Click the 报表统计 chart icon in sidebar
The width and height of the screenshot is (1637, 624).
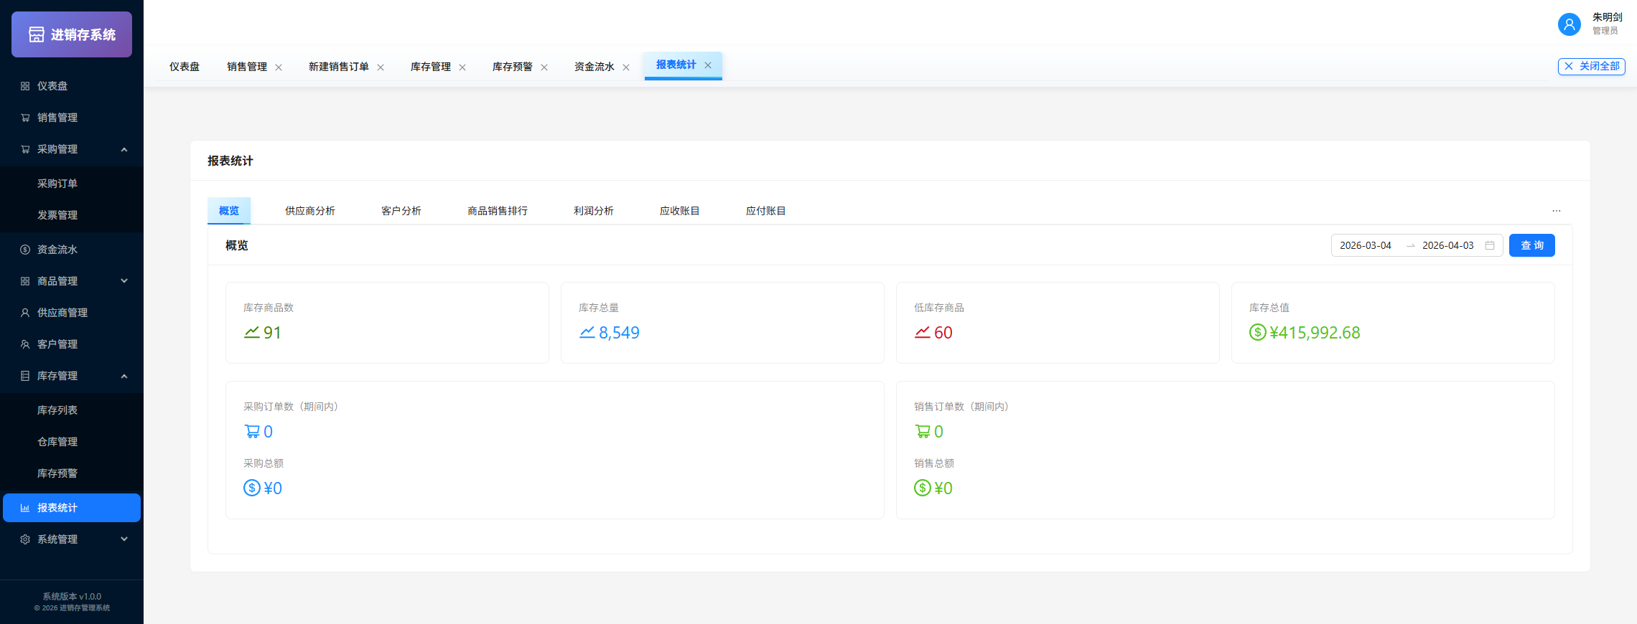25,508
